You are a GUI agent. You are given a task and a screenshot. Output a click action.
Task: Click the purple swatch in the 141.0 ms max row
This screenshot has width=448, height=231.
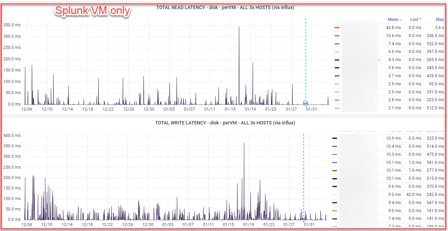(335, 219)
